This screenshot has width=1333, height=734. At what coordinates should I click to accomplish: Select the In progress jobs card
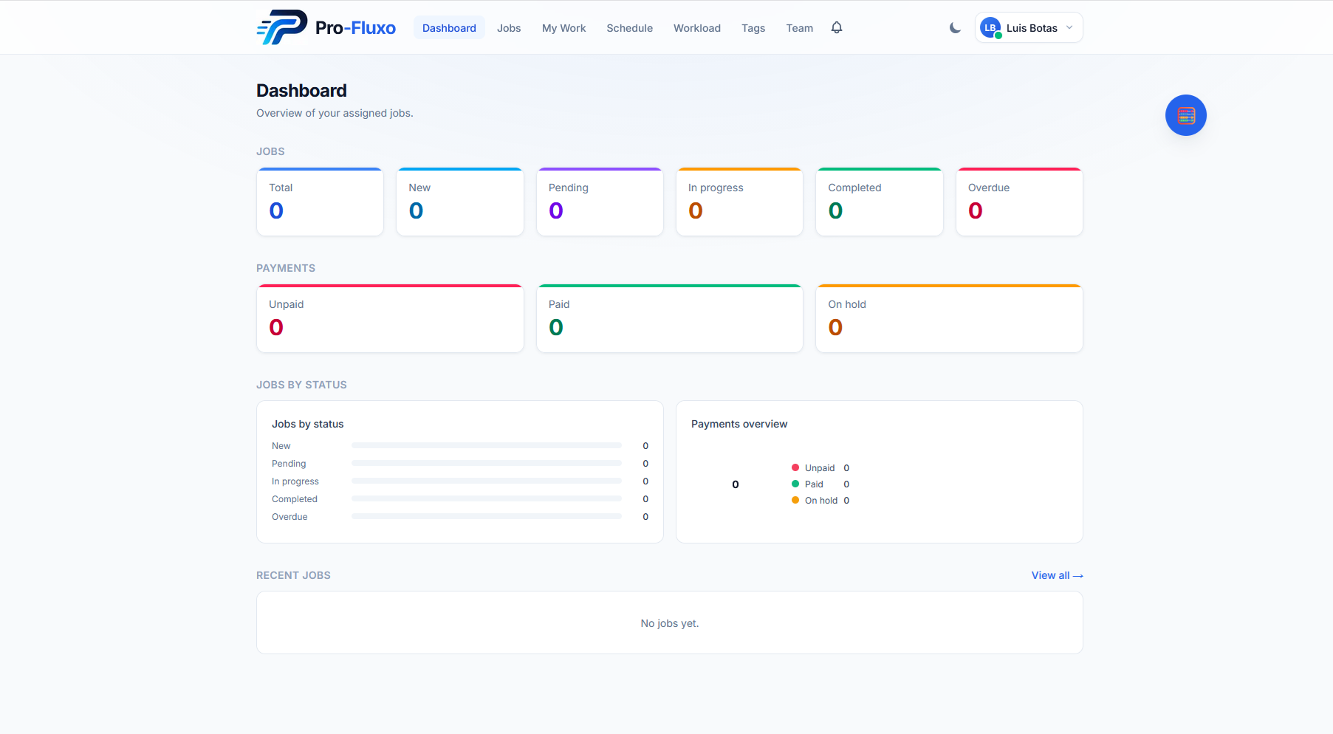pos(739,202)
